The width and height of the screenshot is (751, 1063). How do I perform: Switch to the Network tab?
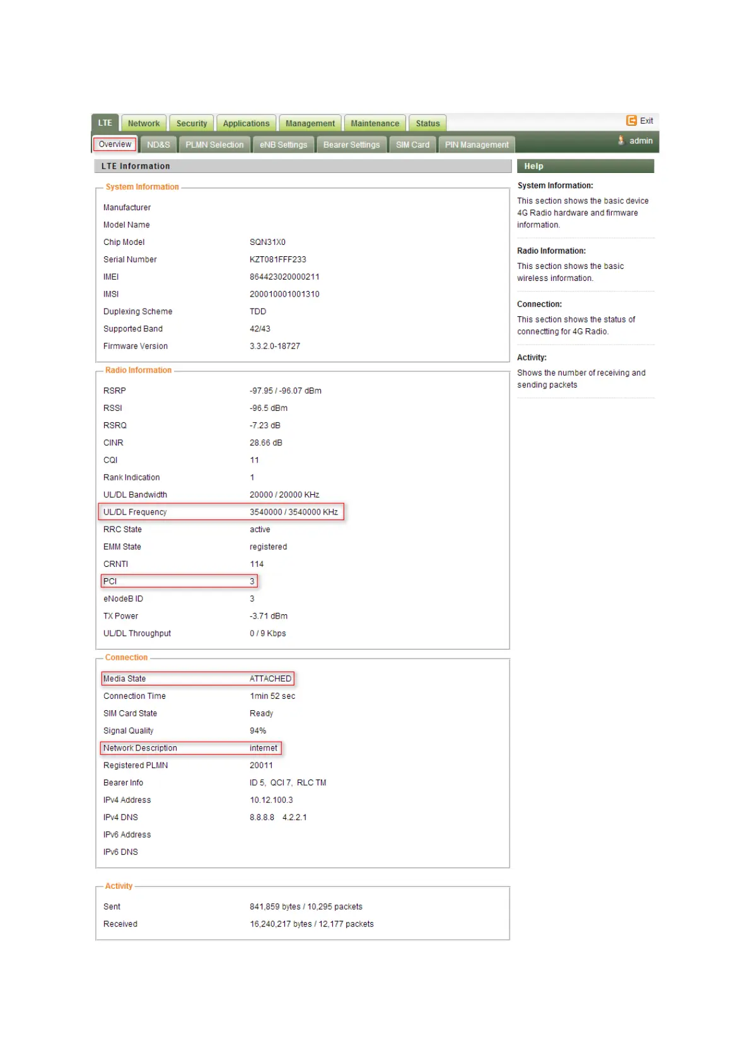144,124
